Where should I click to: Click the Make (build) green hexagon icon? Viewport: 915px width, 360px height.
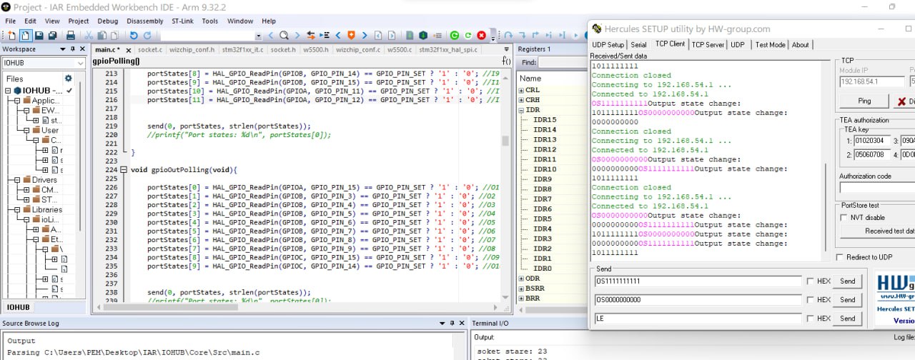423,35
